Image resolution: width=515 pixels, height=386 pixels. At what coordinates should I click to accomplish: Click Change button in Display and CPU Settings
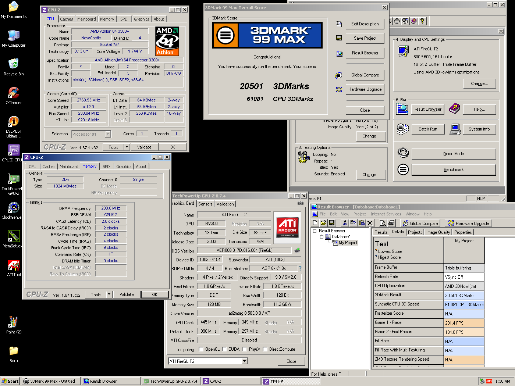(x=479, y=83)
